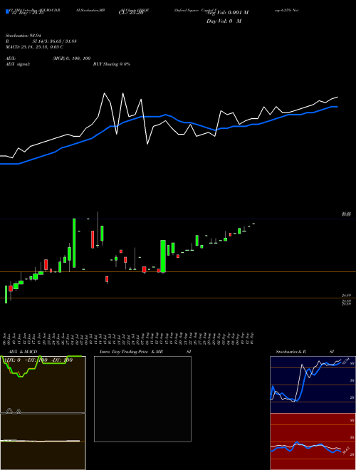Click the 'Intra Day Trading Price & MR' heading
The image size is (356, 470).
point(131,352)
